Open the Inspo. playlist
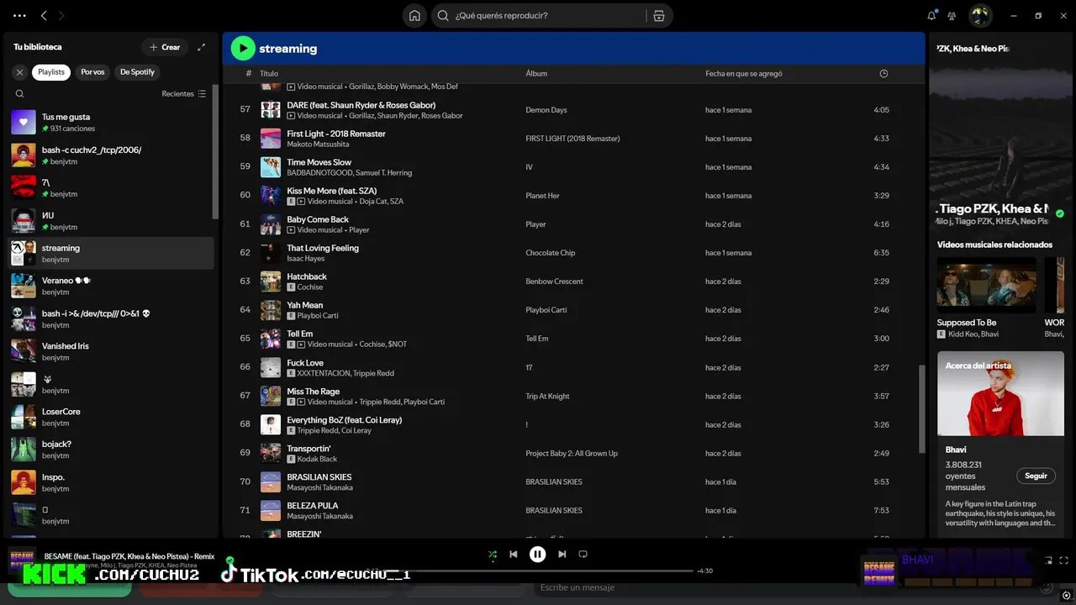The width and height of the screenshot is (1076, 605). [111, 482]
